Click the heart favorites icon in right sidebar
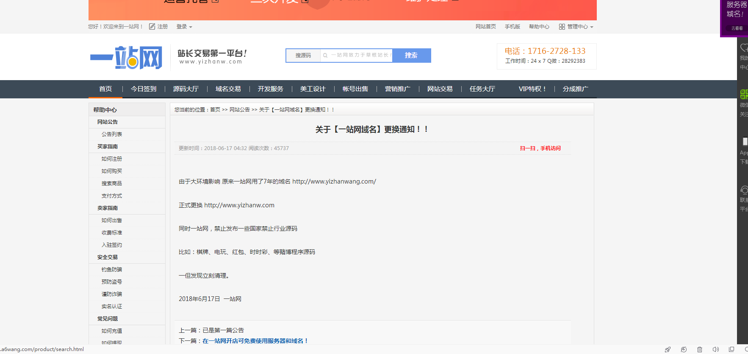 tap(744, 48)
